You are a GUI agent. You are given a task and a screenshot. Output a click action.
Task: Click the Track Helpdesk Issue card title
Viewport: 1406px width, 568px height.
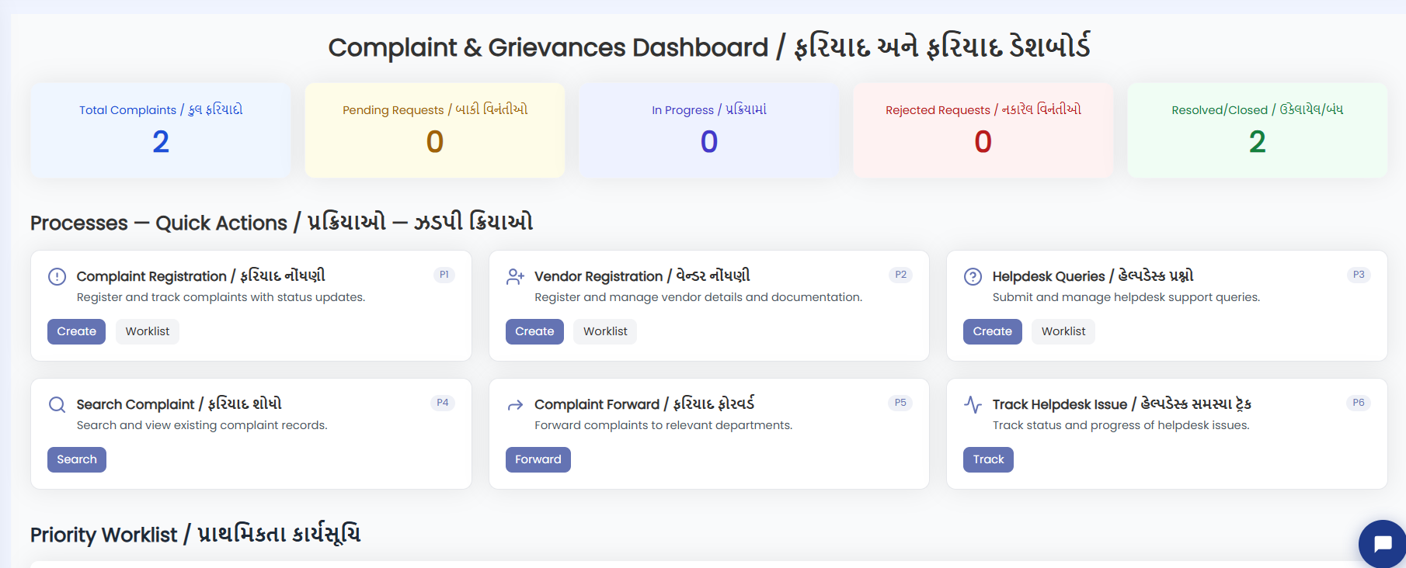tap(1122, 404)
